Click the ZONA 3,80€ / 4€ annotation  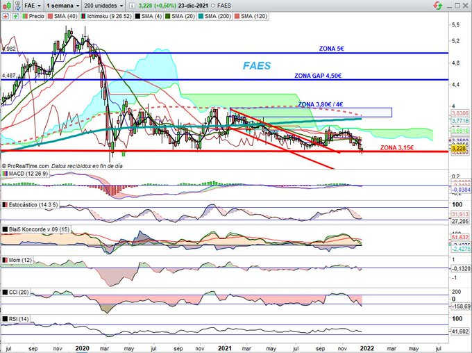(320, 104)
